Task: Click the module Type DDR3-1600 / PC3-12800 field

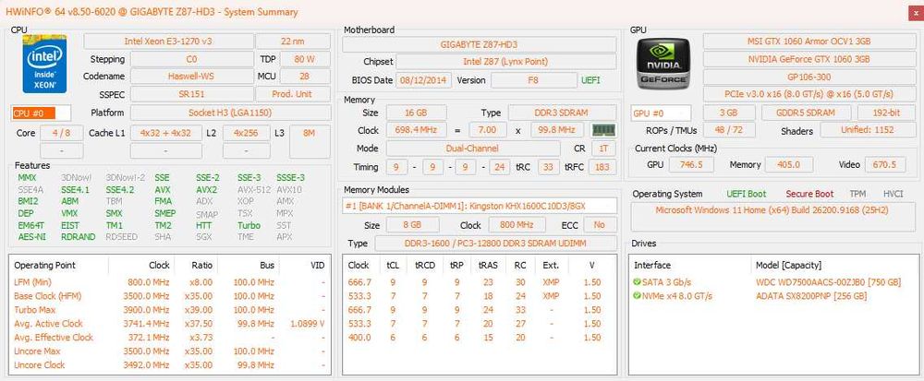Action: [x=495, y=244]
